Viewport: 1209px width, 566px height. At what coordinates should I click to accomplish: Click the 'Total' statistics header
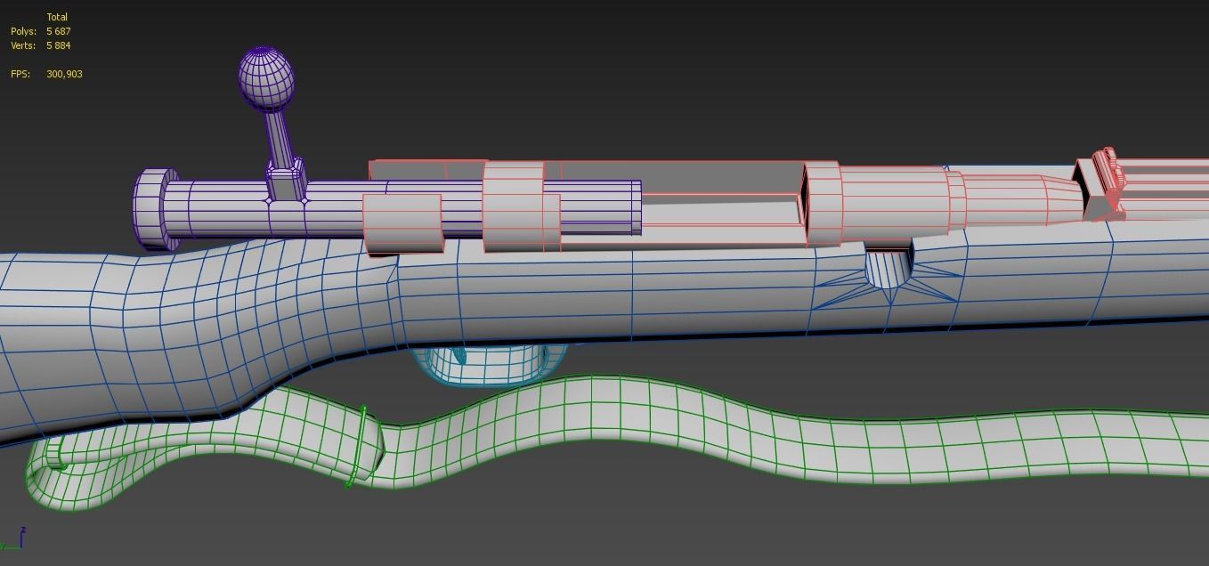[57, 17]
